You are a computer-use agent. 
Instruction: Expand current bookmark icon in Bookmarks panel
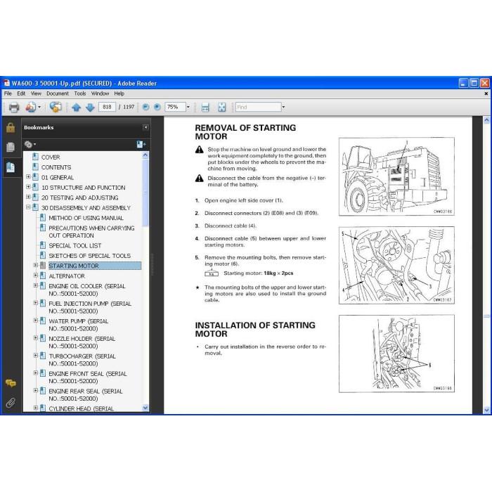[141, 144]
